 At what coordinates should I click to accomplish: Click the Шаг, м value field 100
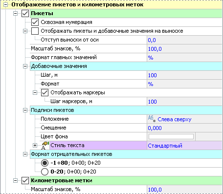(x=184, y=75)
